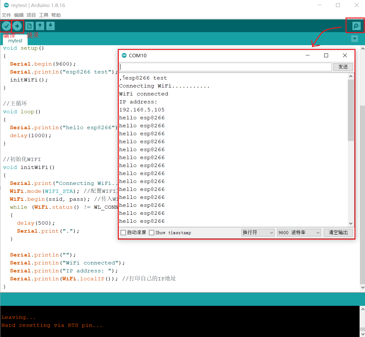This screenshot has width=365, height=337.
Task: Enable the 自动滚屏 autoscroll checkbox
Action: pyautogui.click(x=123, y=233)
